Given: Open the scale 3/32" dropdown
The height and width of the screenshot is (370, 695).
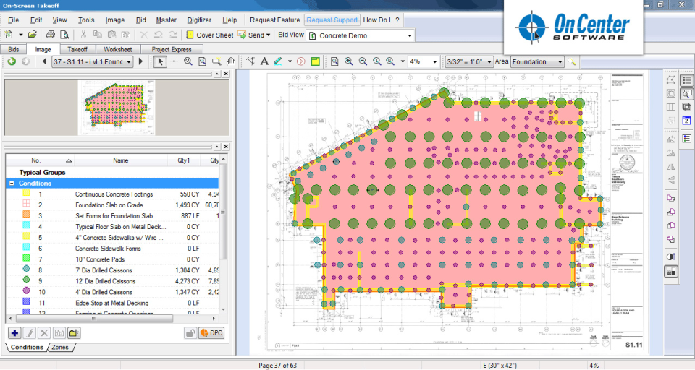Looking at the screenshot, I should pyautogui.click(x=489, y=62).
